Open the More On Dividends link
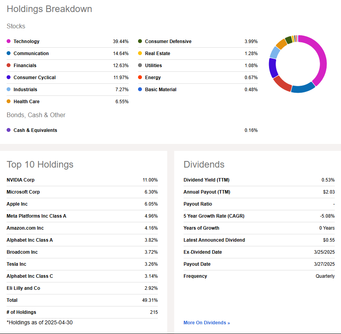Viewport: 341px width, 334px height. (206, 323)
